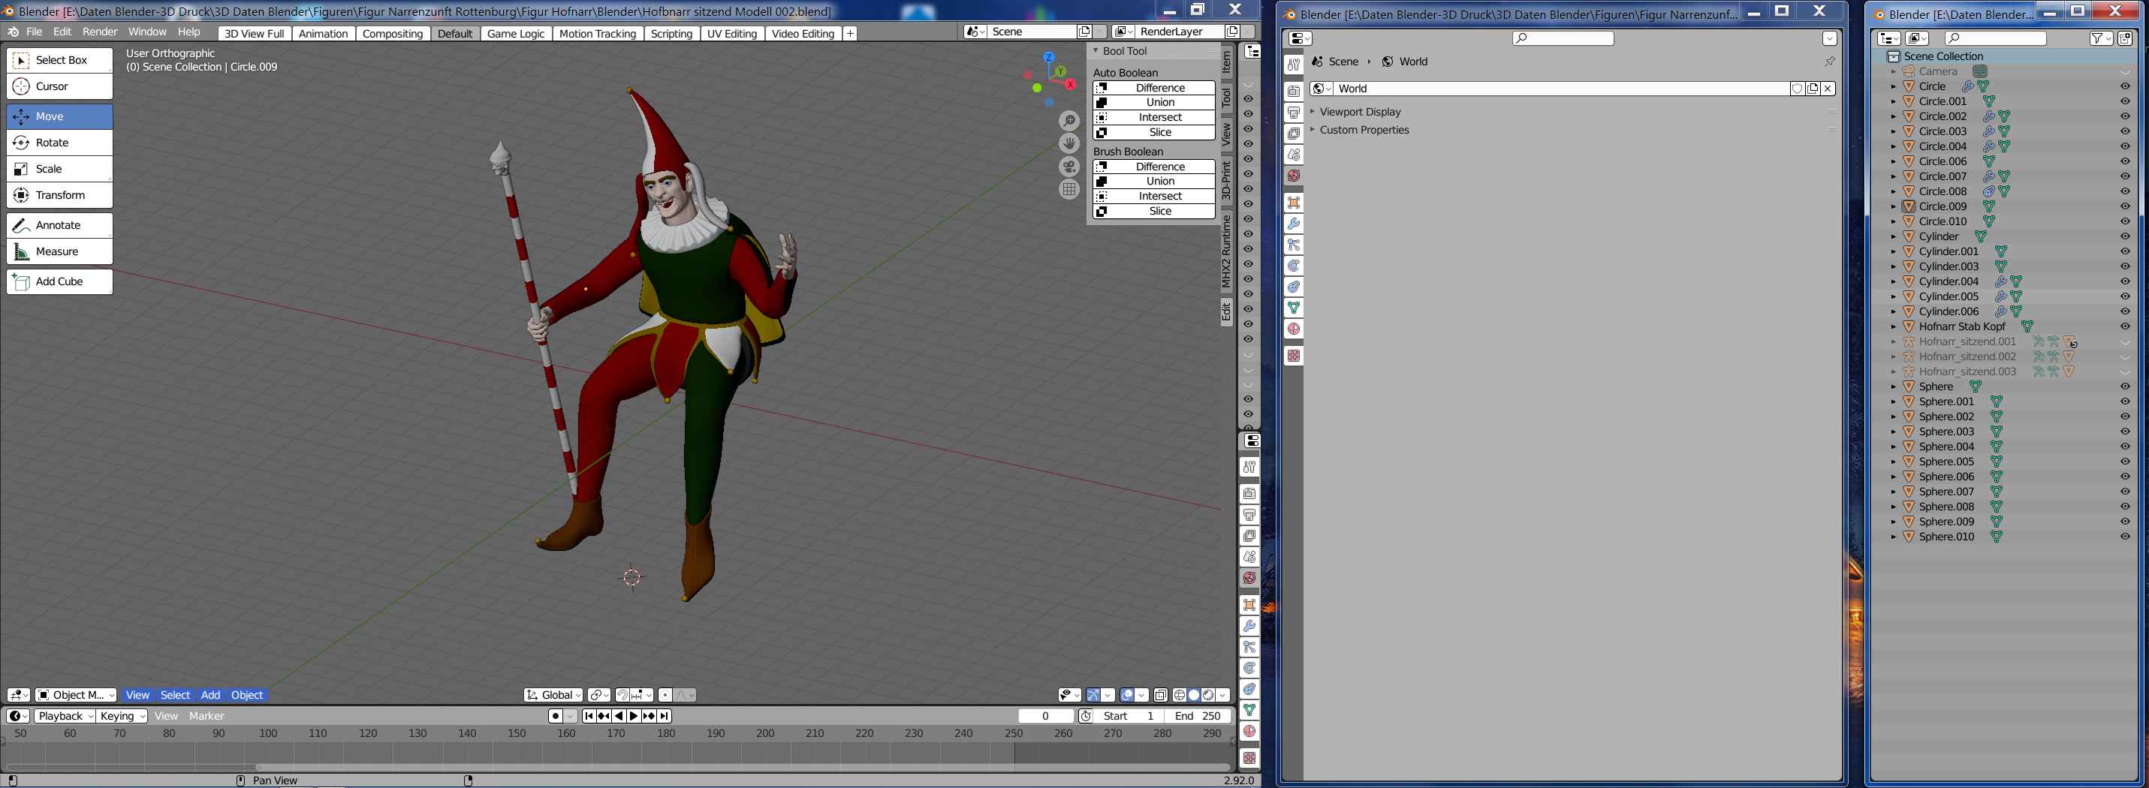2149x788 pixels.
Task: Open the Render menu
Action: 99,32
